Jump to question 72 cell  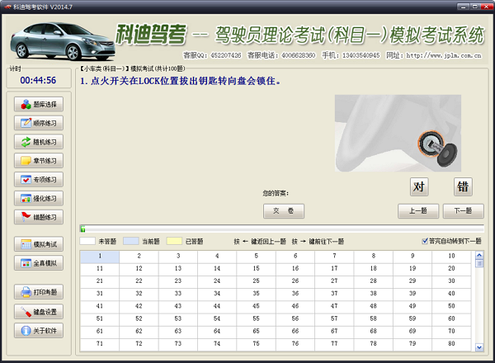click(x=139, y=344)
